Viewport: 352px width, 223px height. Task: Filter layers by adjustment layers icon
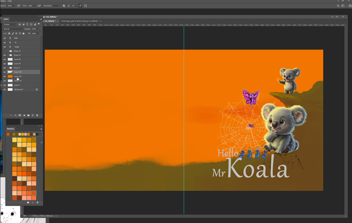point(23,24)
